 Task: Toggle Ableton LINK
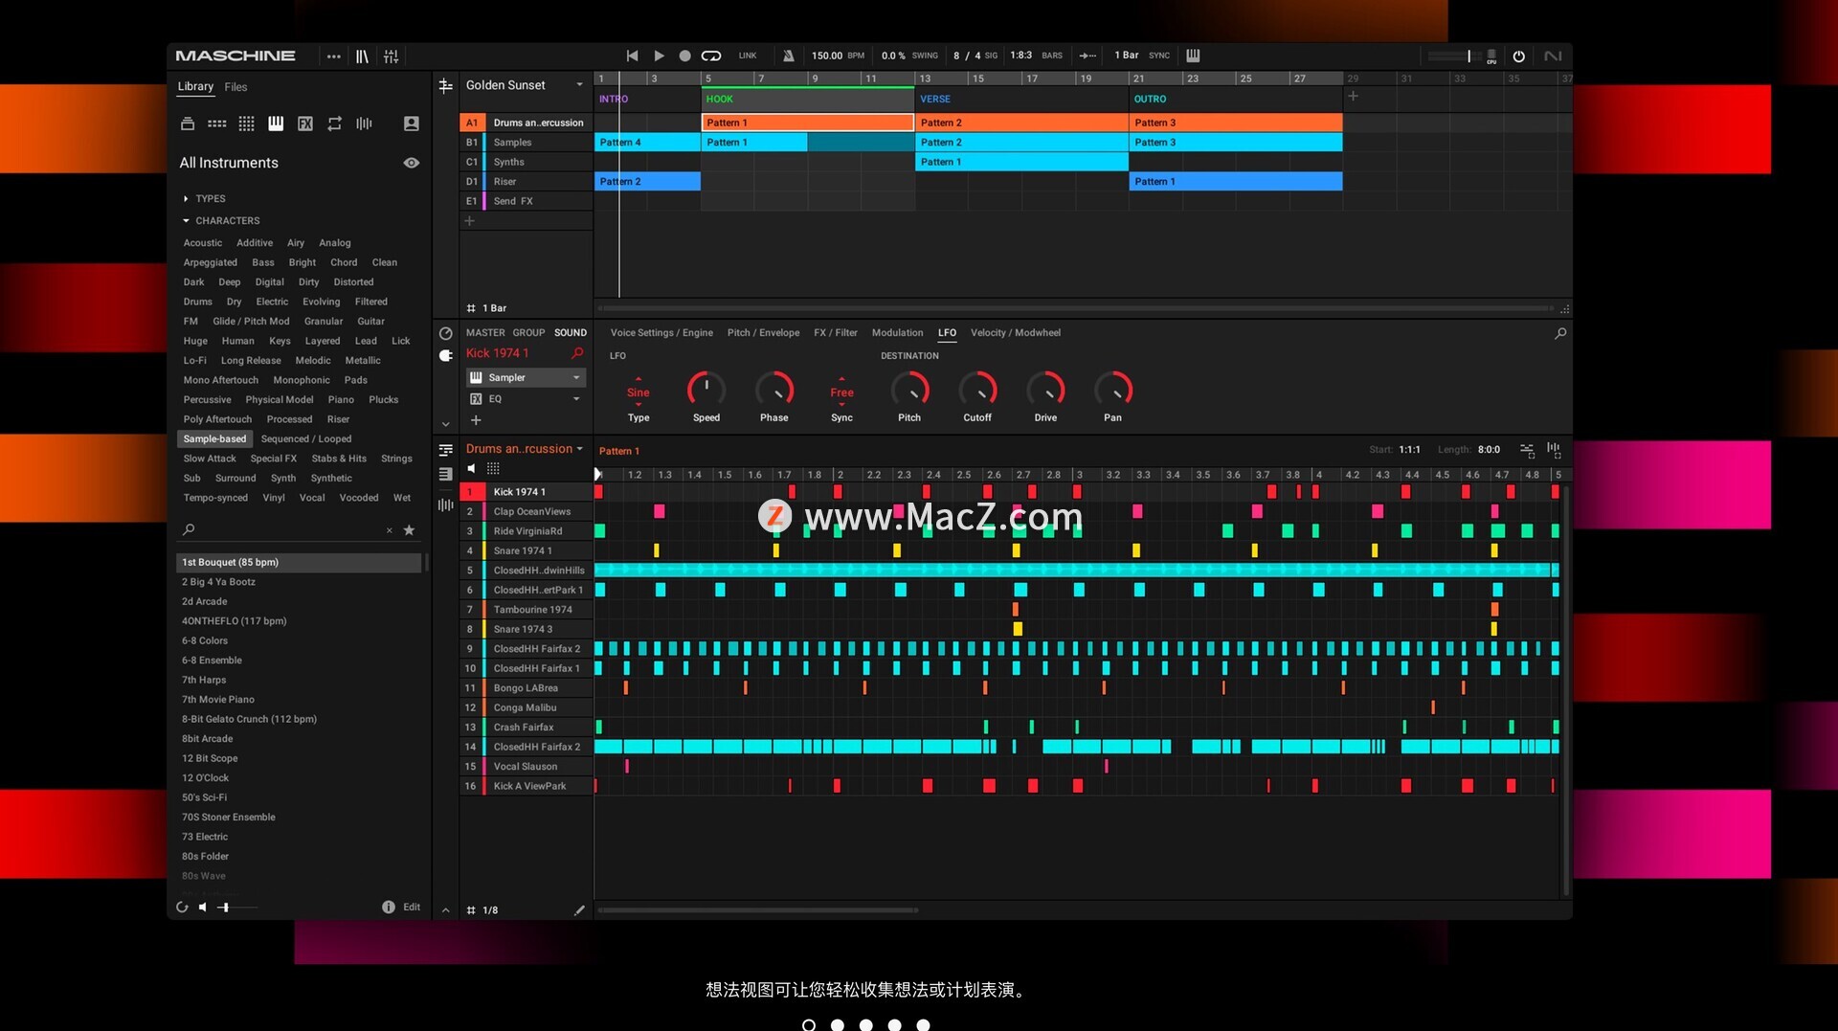click(748, 56)
